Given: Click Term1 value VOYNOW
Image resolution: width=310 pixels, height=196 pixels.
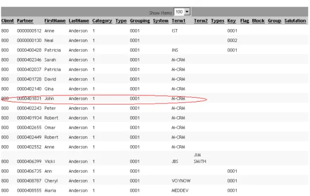Looking at the screenshot, I should pyautogui.click(x=181, y=181).
